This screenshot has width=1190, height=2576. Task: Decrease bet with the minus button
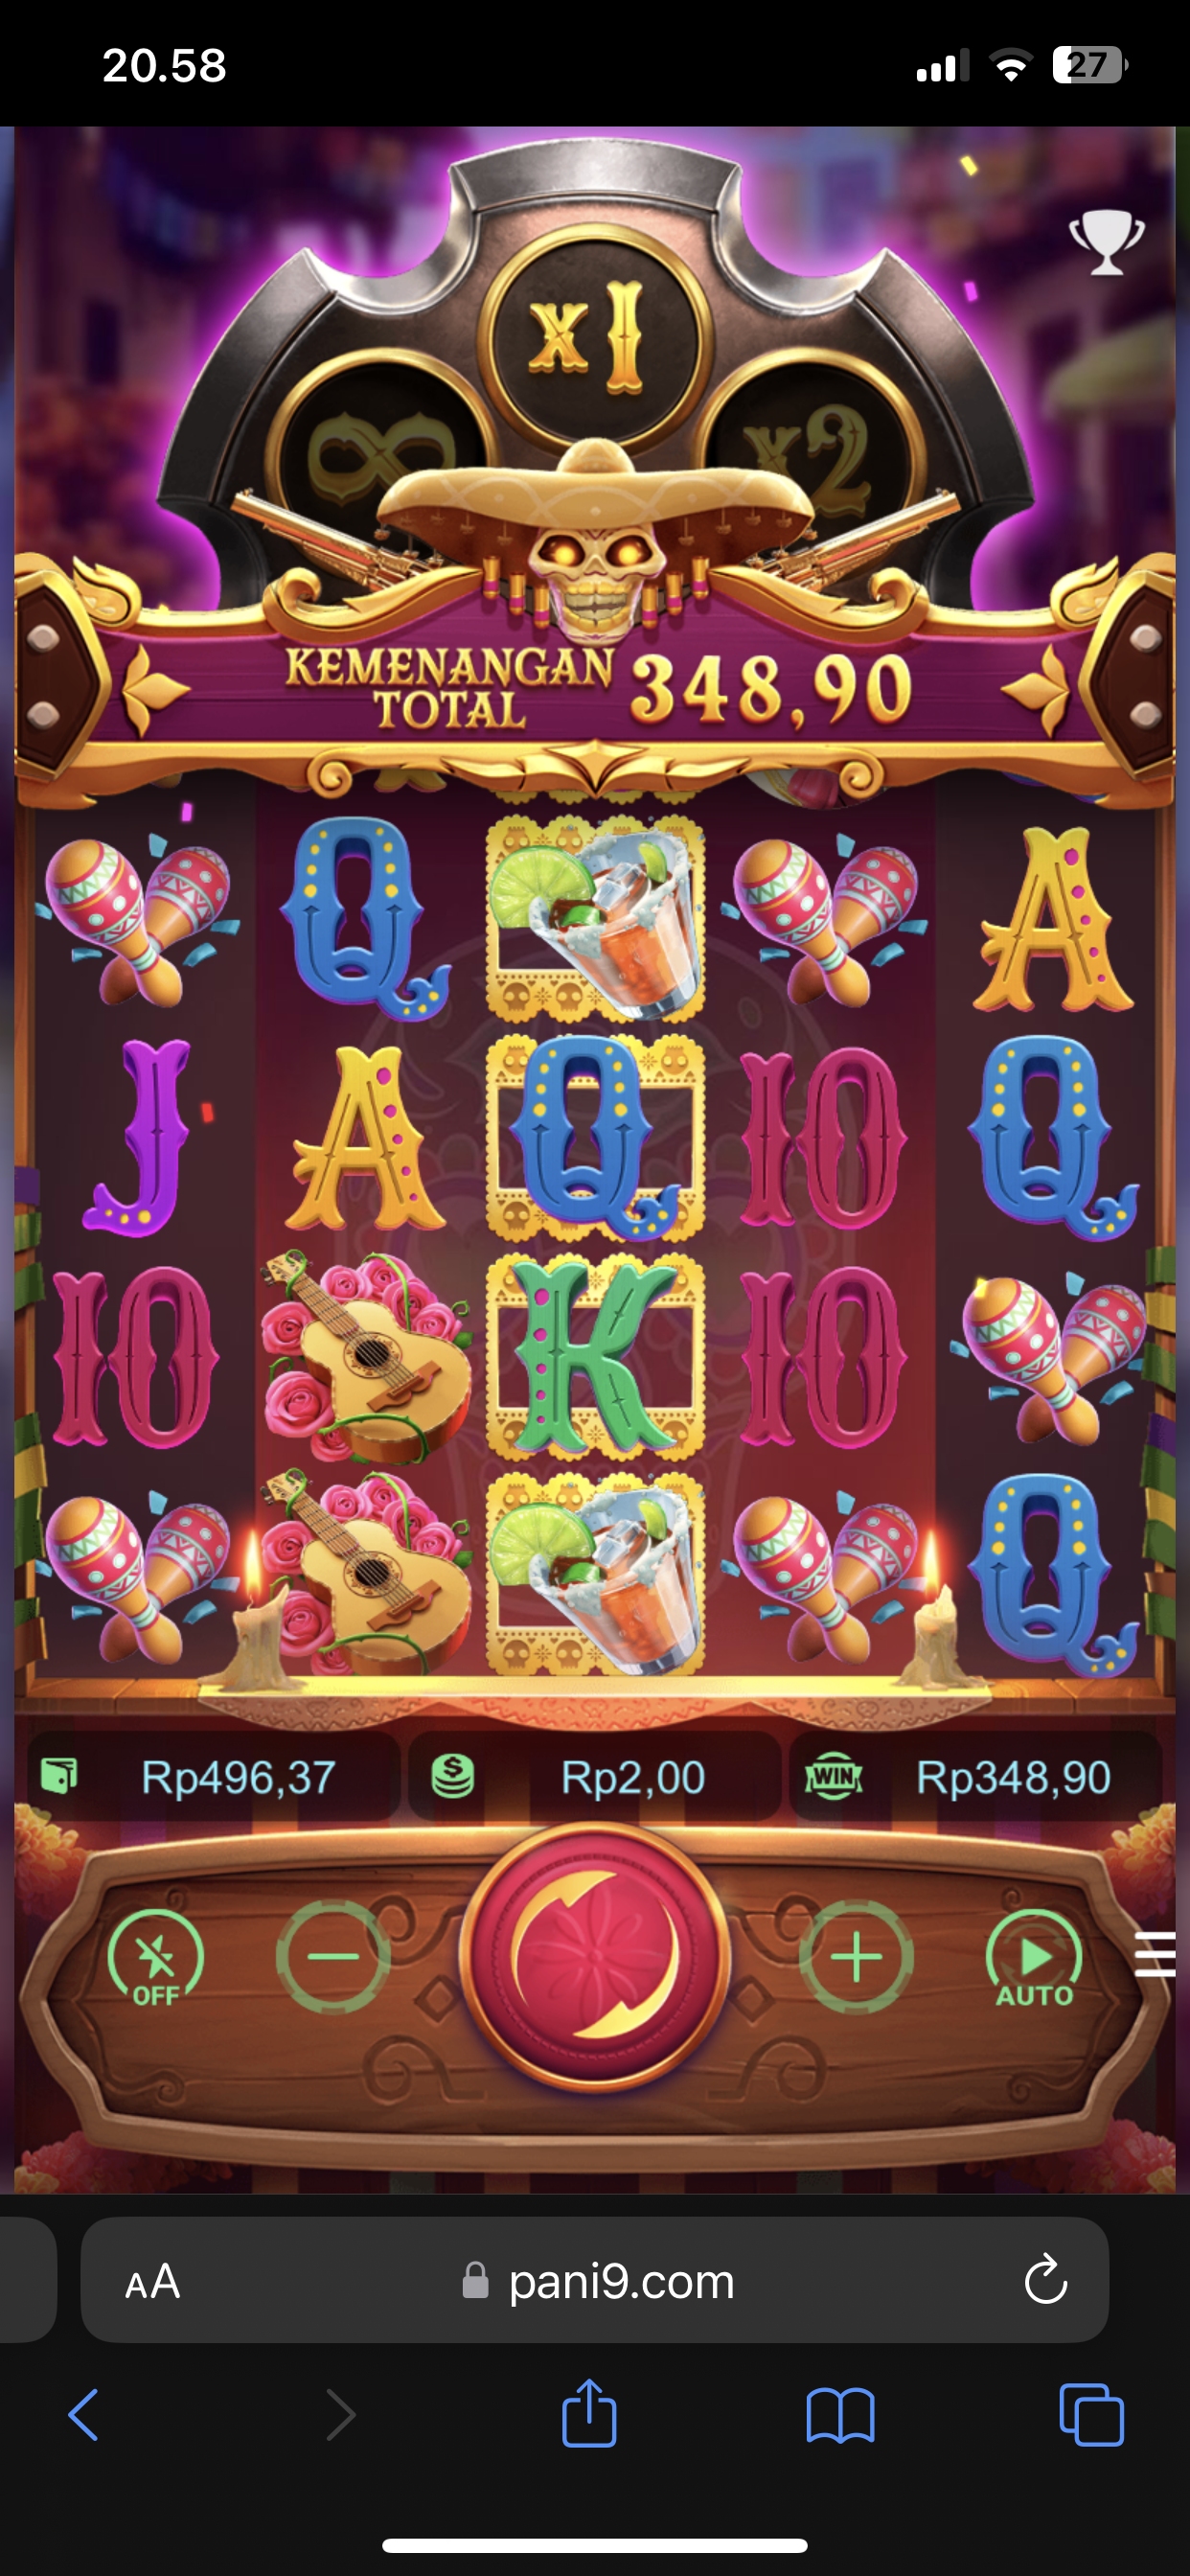pyautogui.click(x=333, y=1957)
